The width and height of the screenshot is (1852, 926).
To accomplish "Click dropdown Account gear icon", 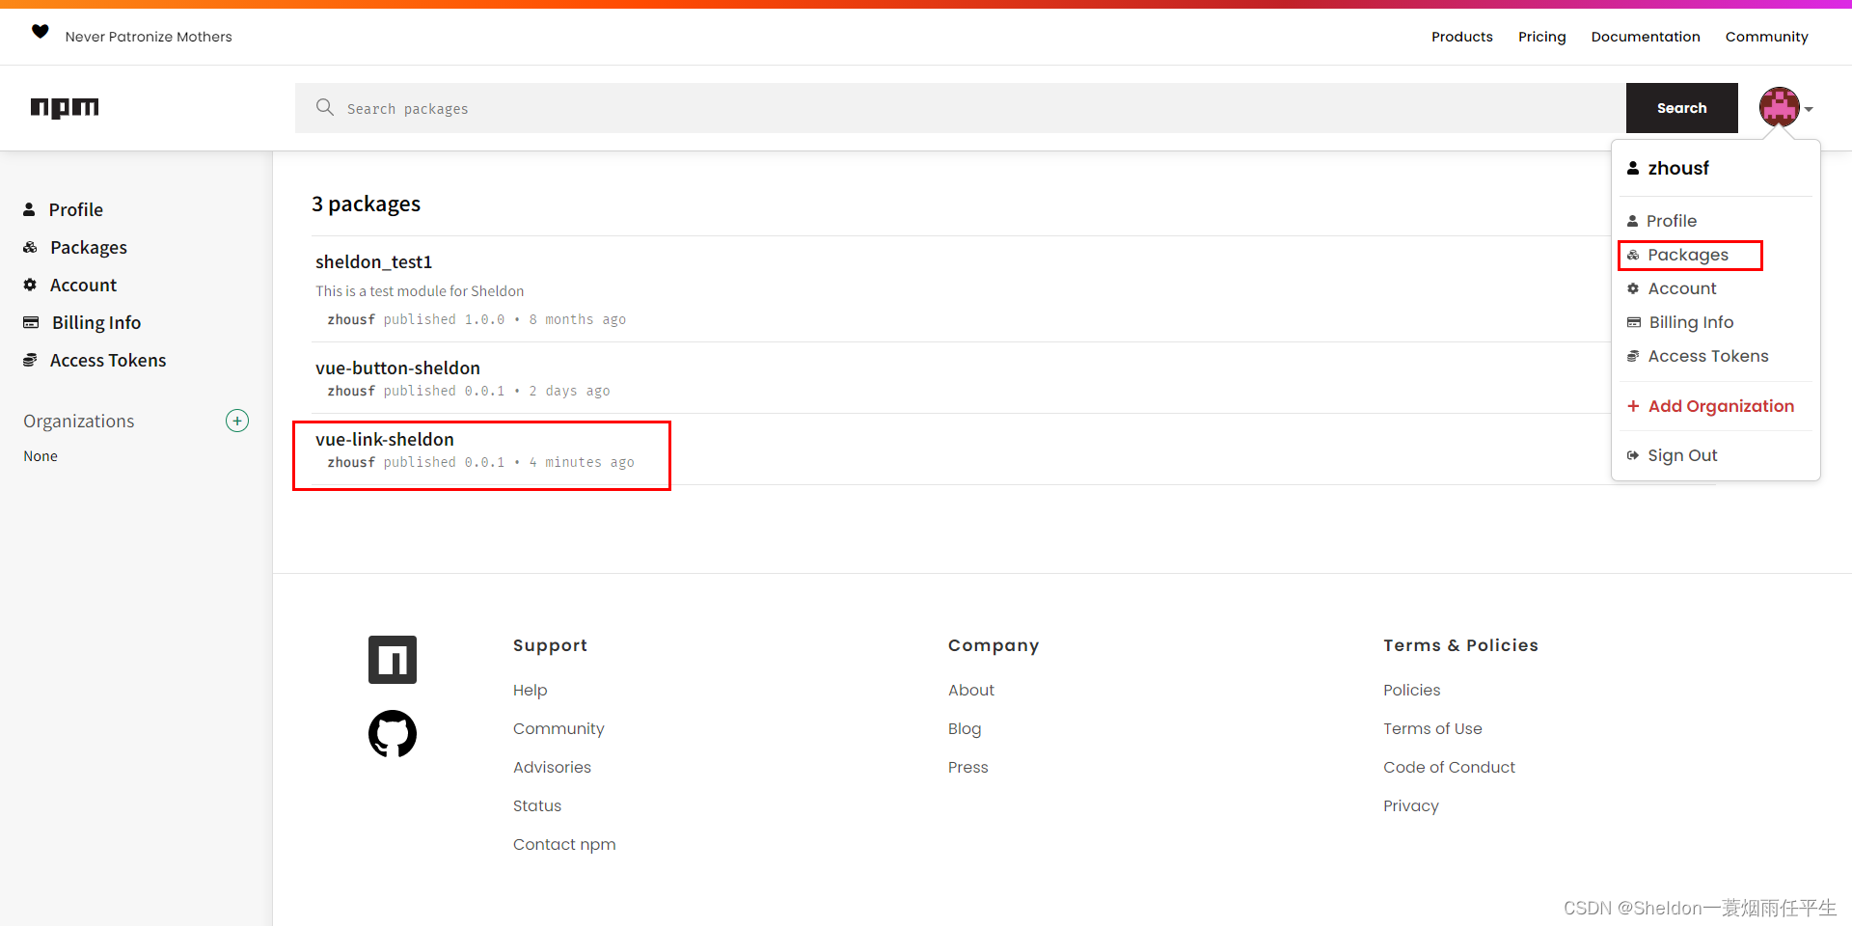I will coord(1633,288).
